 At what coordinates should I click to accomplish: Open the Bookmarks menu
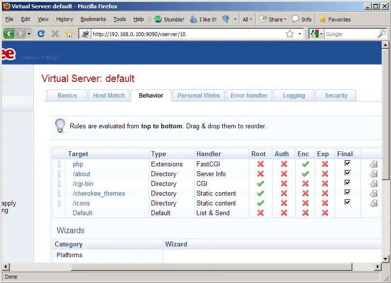click(92, 20)
